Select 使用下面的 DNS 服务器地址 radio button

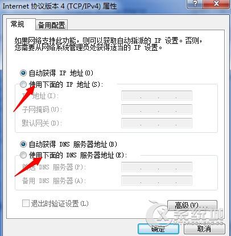(23, 155)
